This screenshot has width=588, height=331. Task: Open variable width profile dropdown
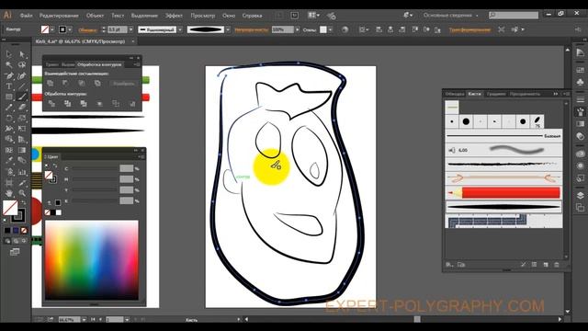(180, 29)
